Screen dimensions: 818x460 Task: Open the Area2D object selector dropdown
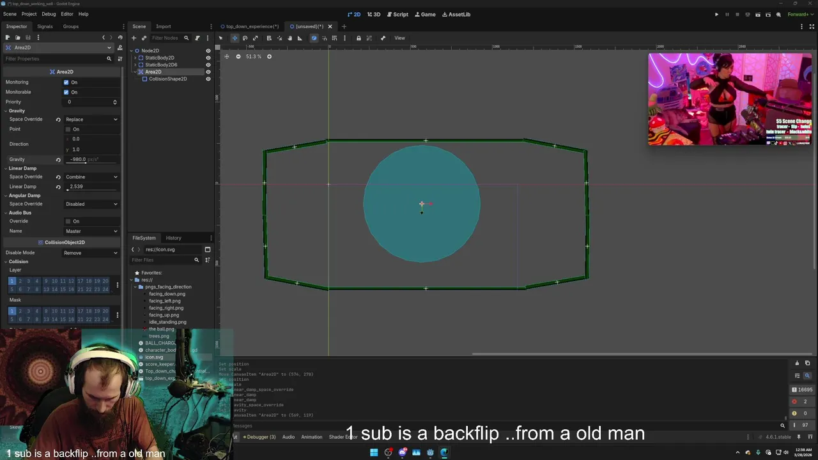[x=58, y=47]
